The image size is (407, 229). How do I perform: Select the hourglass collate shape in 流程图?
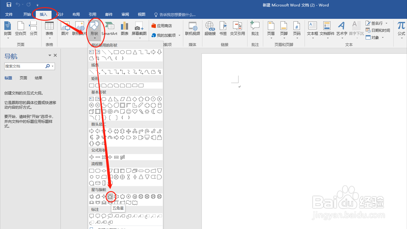[129, 177]
